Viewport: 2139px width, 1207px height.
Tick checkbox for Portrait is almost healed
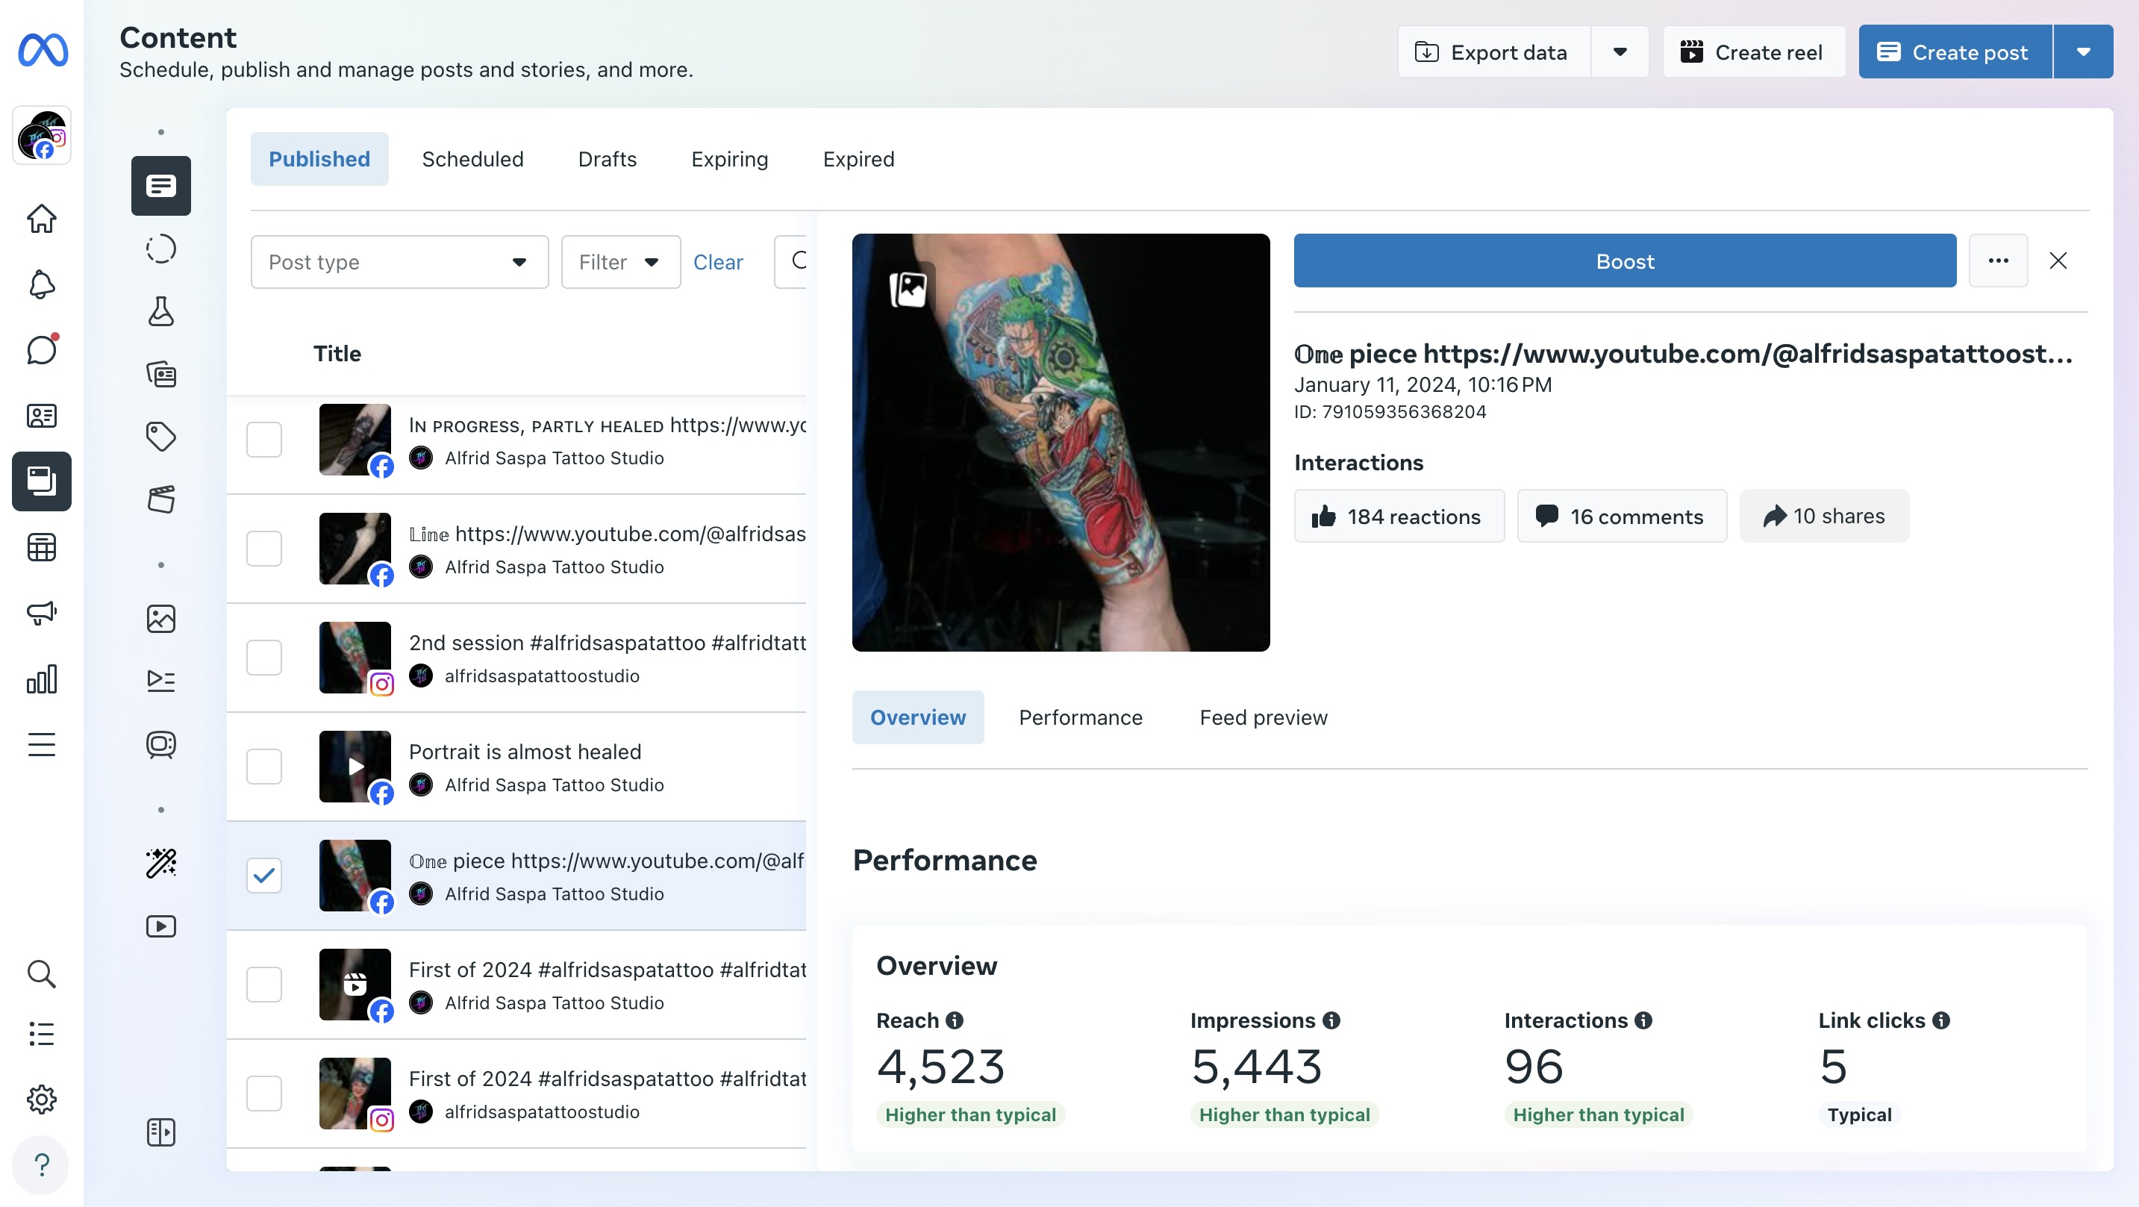[264, 766]
